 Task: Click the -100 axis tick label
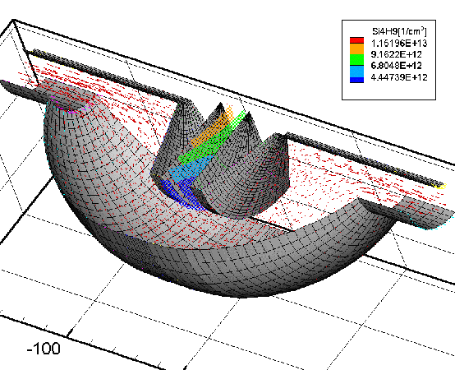pos(44,348)
